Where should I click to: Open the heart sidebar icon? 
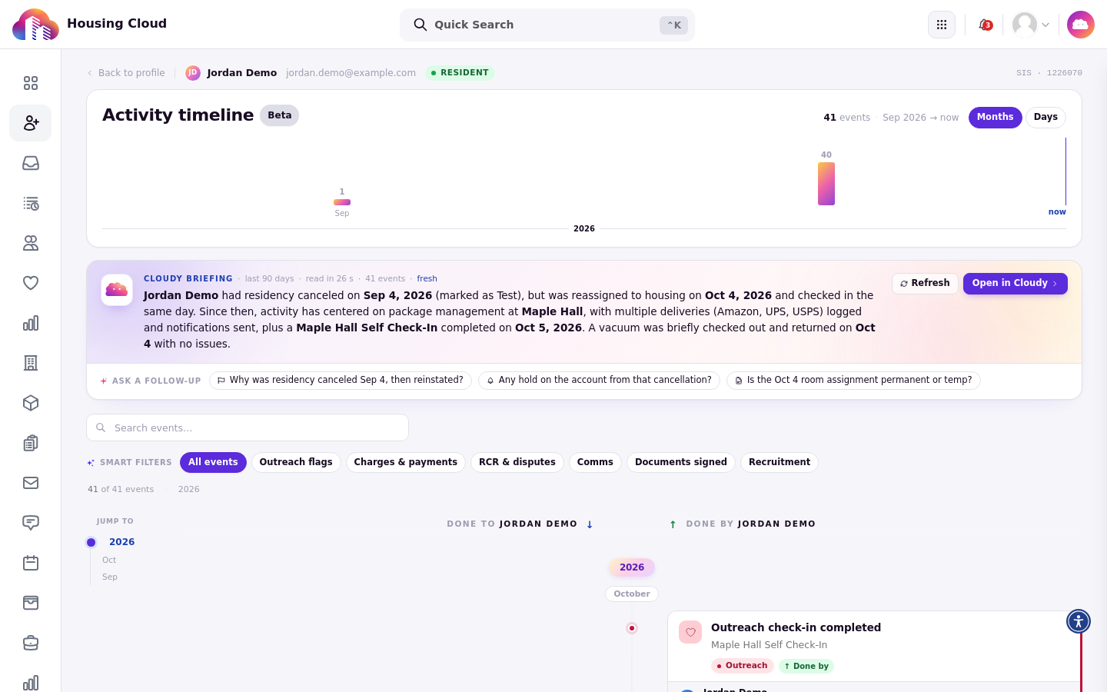31,283
